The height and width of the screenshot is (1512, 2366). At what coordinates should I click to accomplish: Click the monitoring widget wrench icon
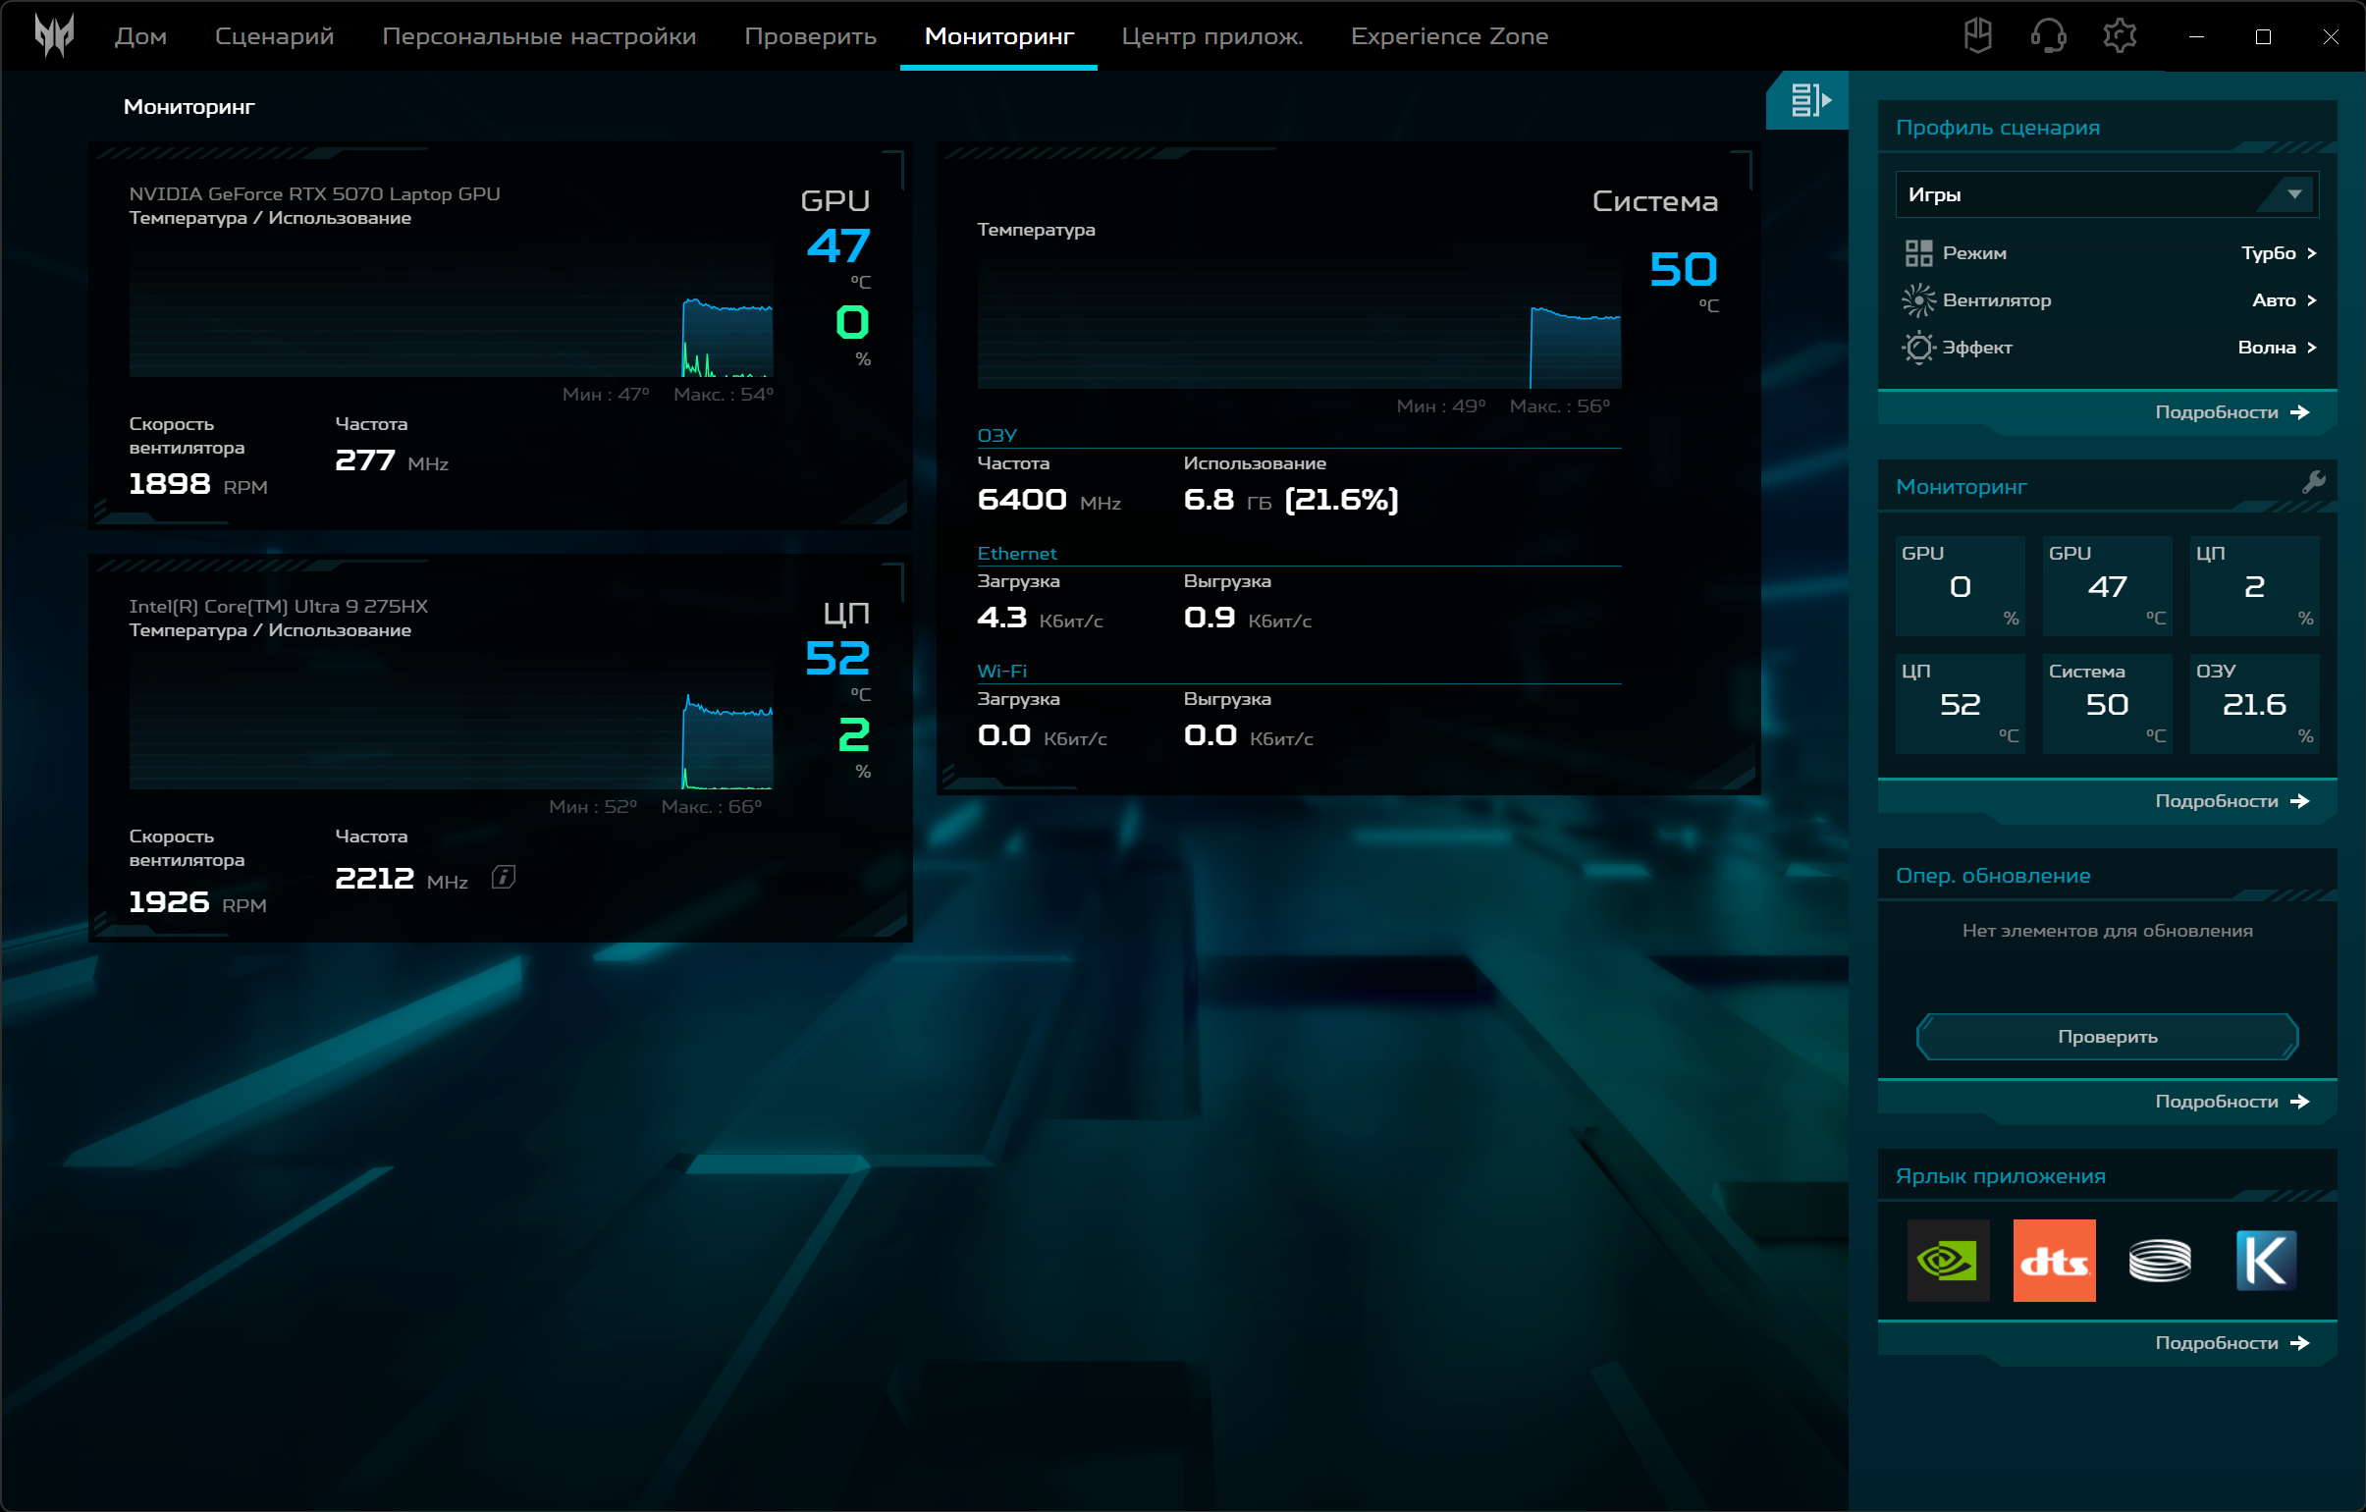(2313, 482)
